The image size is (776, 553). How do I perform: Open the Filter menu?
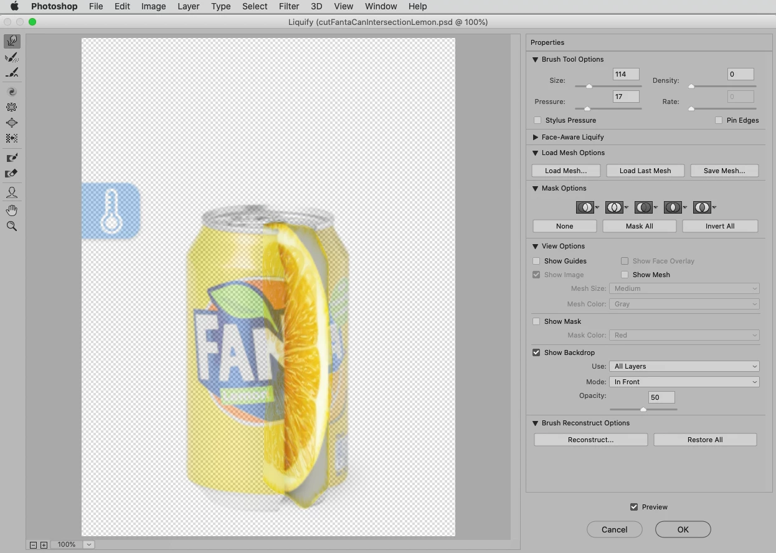pos(289,6)
